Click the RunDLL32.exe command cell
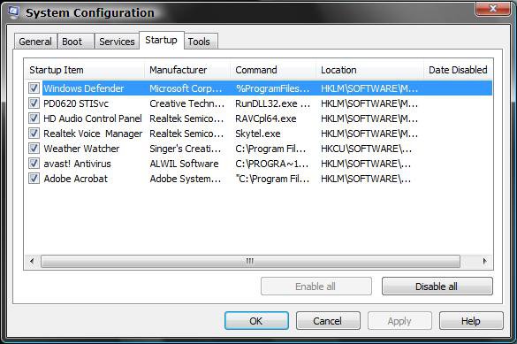517x344 pixels. point(273,103)
